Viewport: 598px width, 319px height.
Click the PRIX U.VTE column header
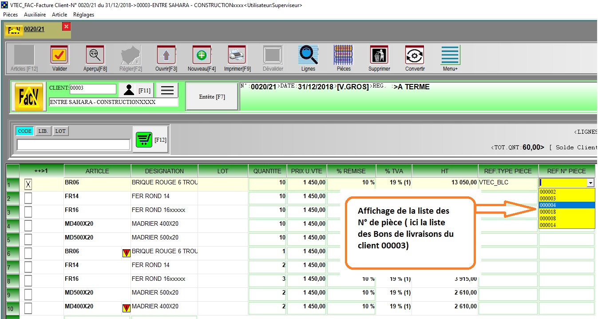[307, 171]
